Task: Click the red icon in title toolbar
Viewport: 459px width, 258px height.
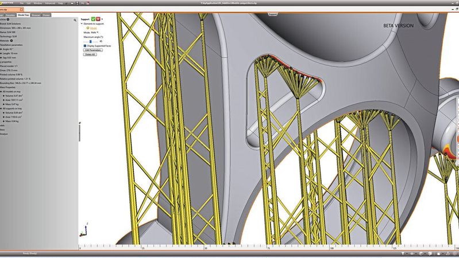Action: click(88, 3)
